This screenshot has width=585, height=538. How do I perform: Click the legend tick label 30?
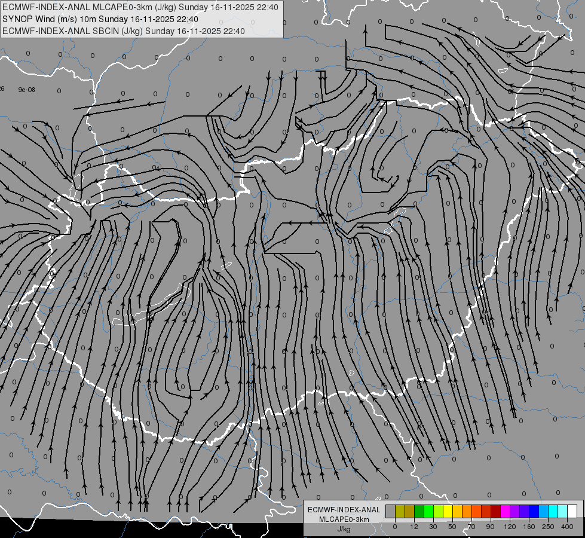pyautogui.click(x=433, y=527)
